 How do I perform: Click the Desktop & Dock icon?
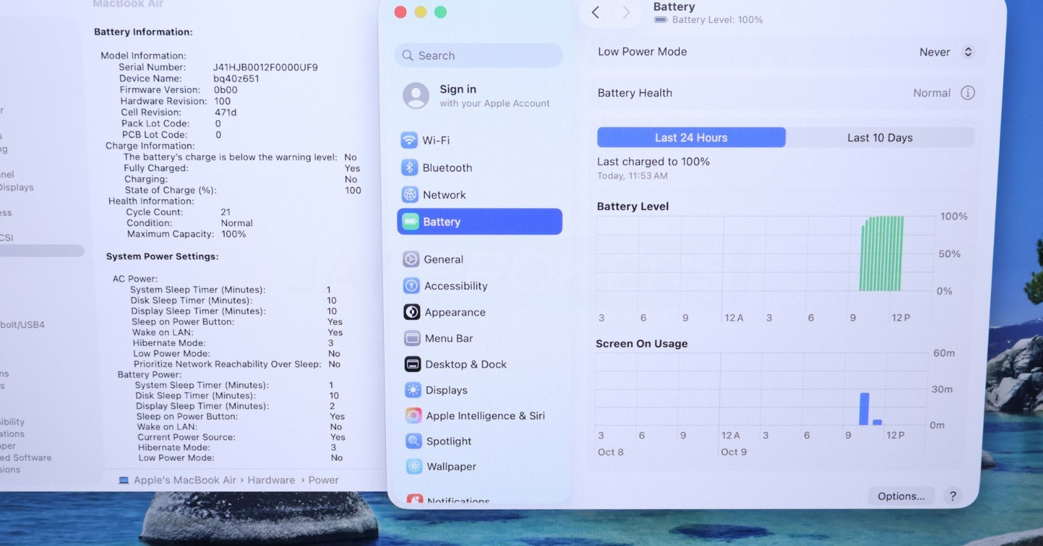click(x=412, y=364)
